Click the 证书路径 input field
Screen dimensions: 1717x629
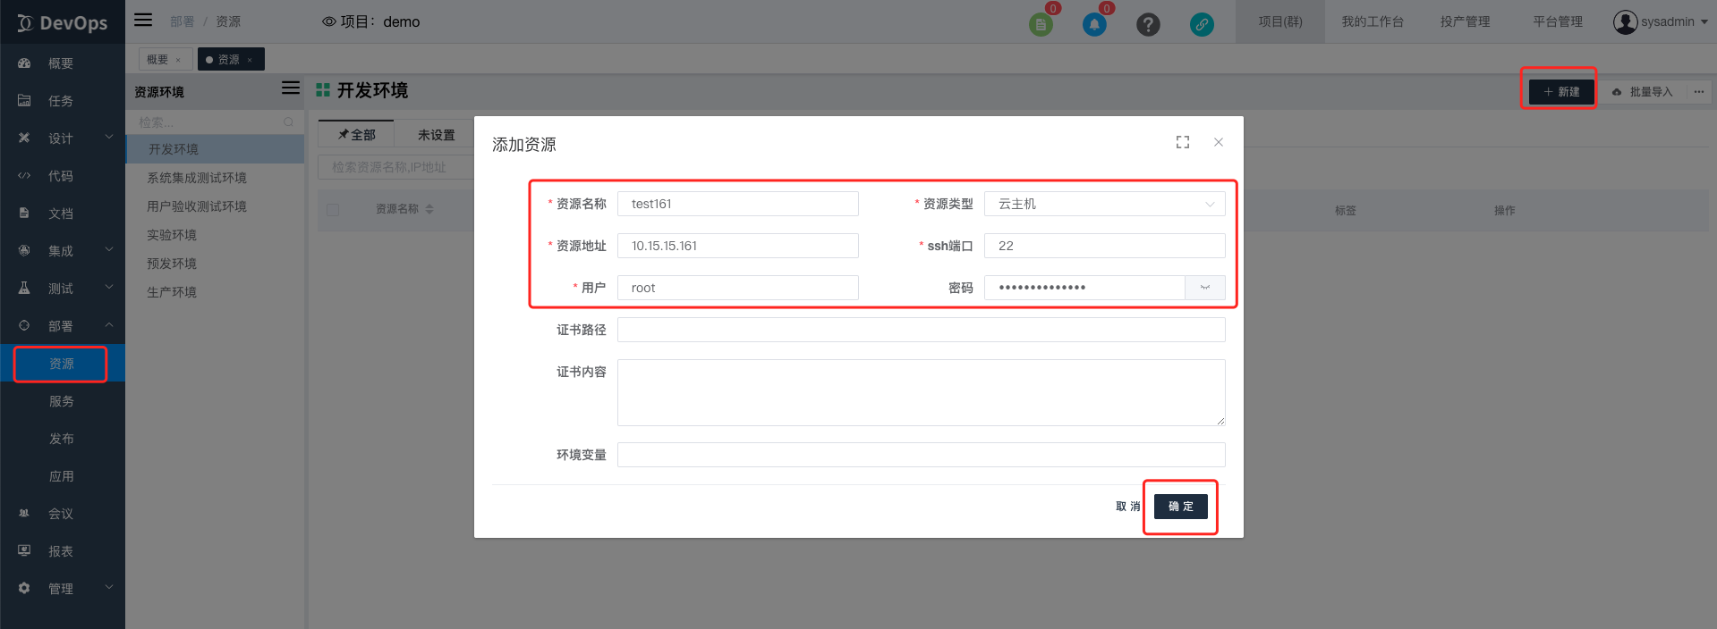(x=921, y=330)
